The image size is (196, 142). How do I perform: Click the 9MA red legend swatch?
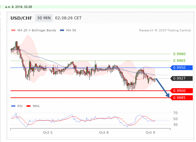pyautogui.click(x=28, y=106)
